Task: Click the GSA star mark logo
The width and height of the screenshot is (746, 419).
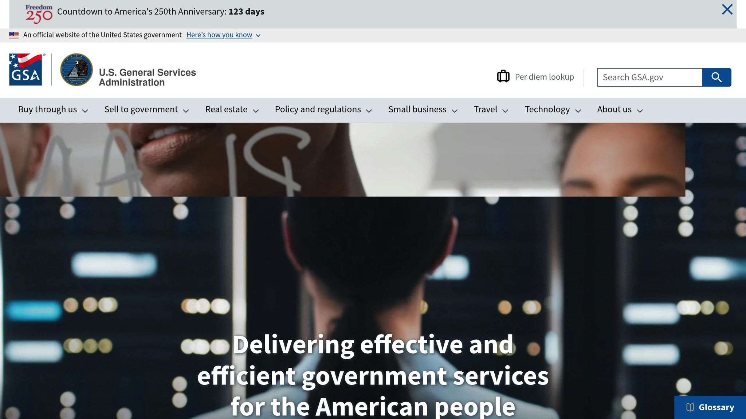Action: pyautogui.click(x=26, y=69)
